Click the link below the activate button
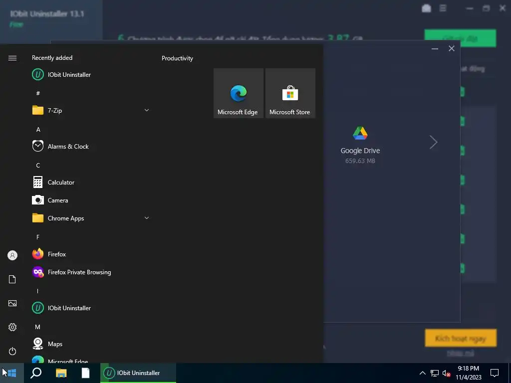The height and width of the screenshot is (383, 511). (x=461, y=353)
